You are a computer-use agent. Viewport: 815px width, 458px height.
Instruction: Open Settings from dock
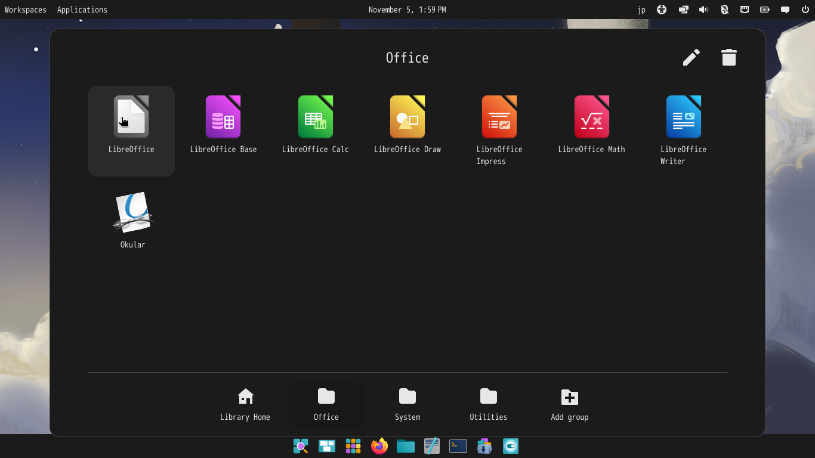(511, 446)
